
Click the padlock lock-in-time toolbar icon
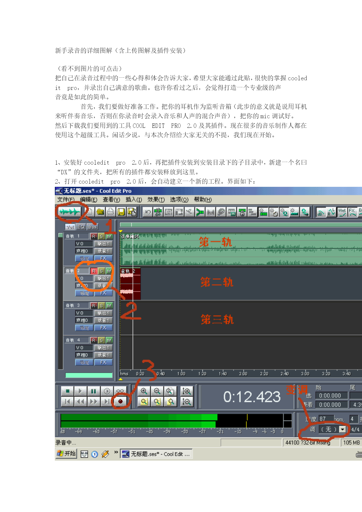click(242, 212)
